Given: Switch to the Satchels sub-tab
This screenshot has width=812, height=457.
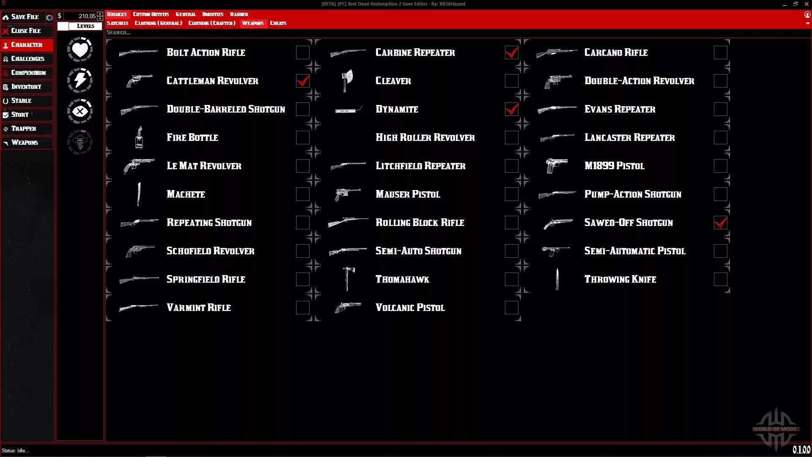Looking at the screenshot, I should coord(118,23).
